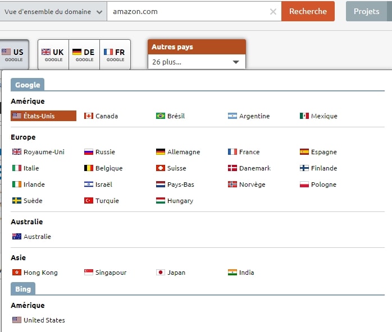Clear the amazon.com search field
The height and width of the screenshot is (332, 392).
tap(273, 11)
